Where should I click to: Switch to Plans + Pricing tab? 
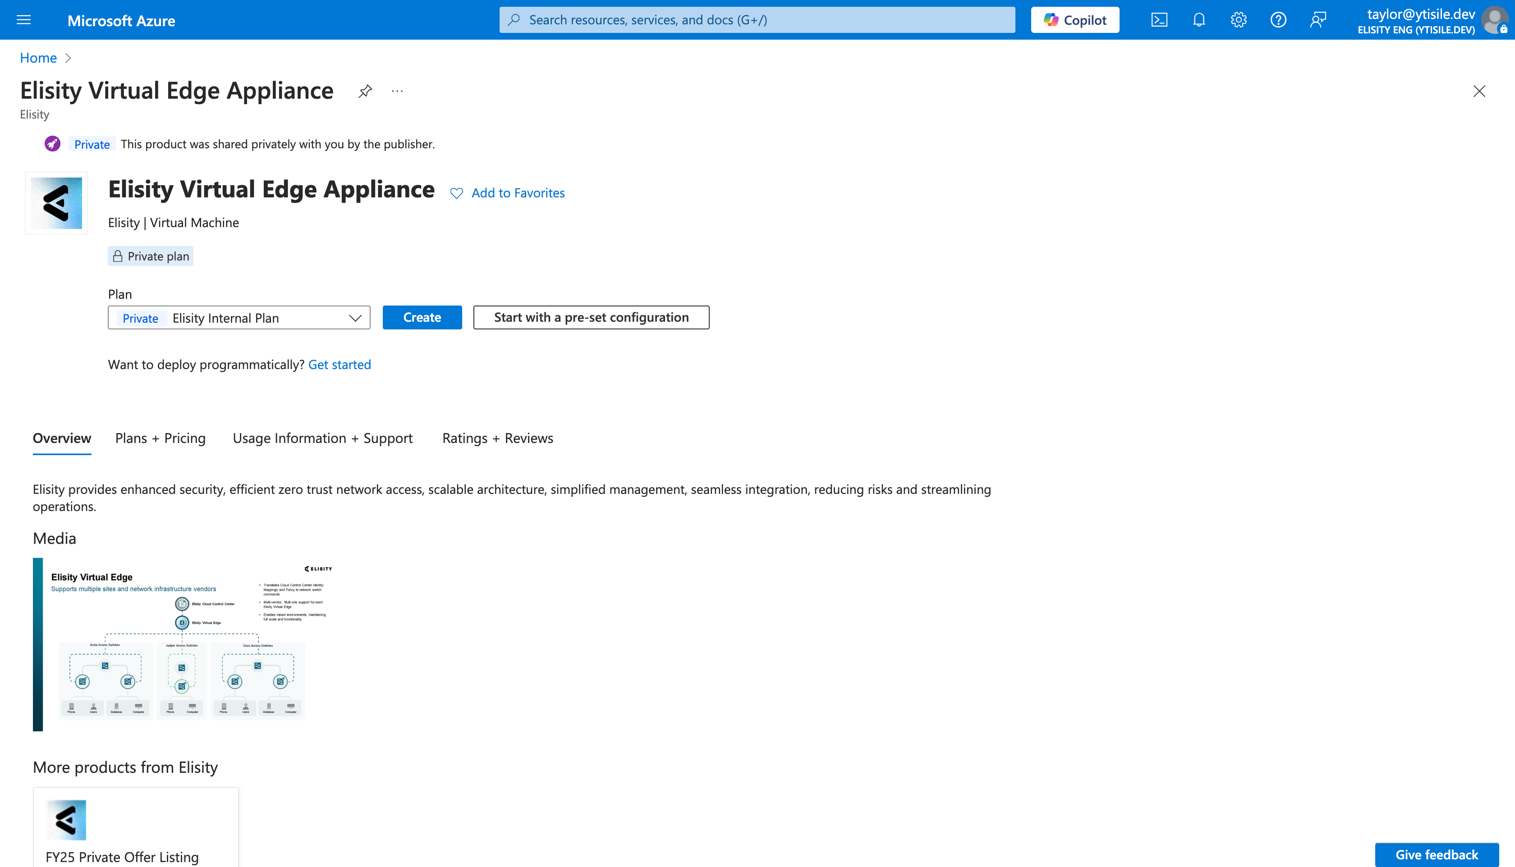click(x=160, y=438)
